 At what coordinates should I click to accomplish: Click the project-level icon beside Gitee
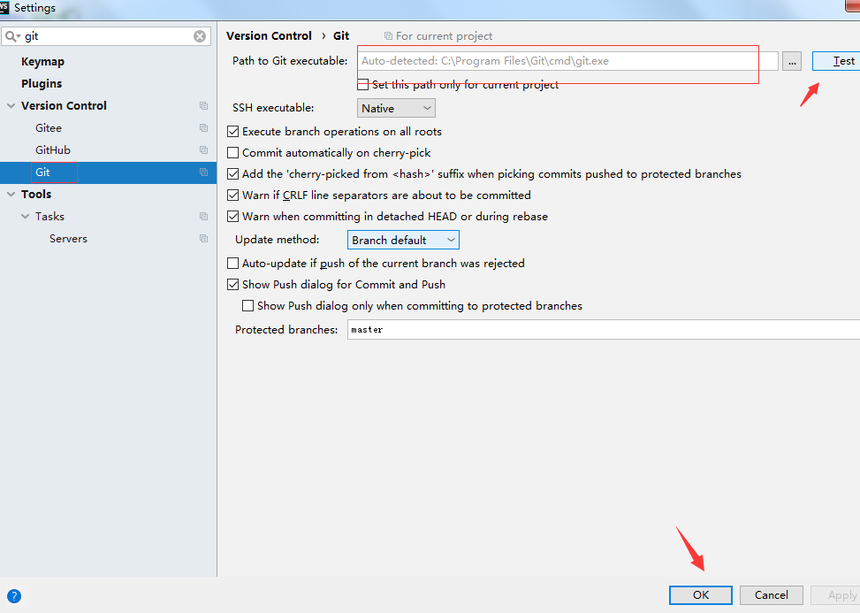click(204, 127)
